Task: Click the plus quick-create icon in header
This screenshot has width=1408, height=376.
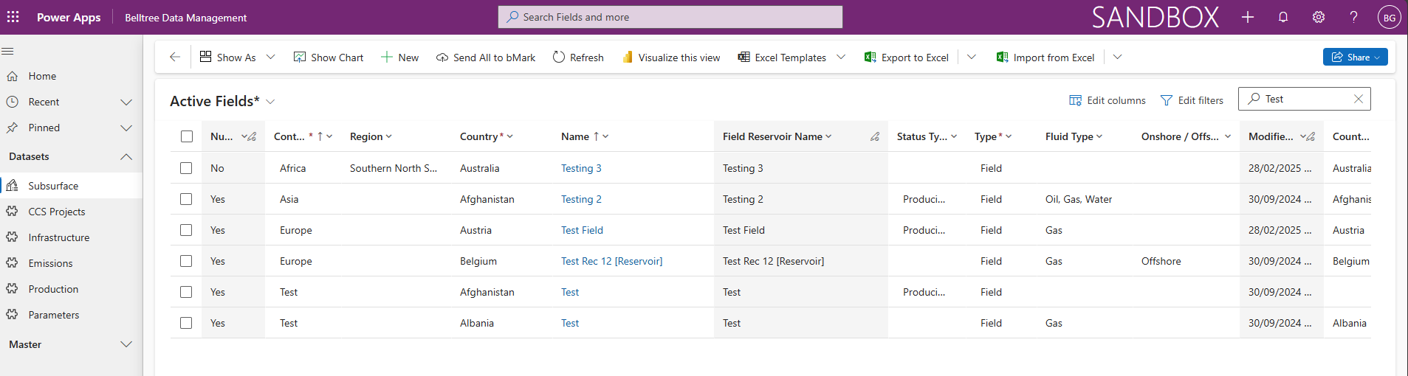Action: coord(1248,17)
